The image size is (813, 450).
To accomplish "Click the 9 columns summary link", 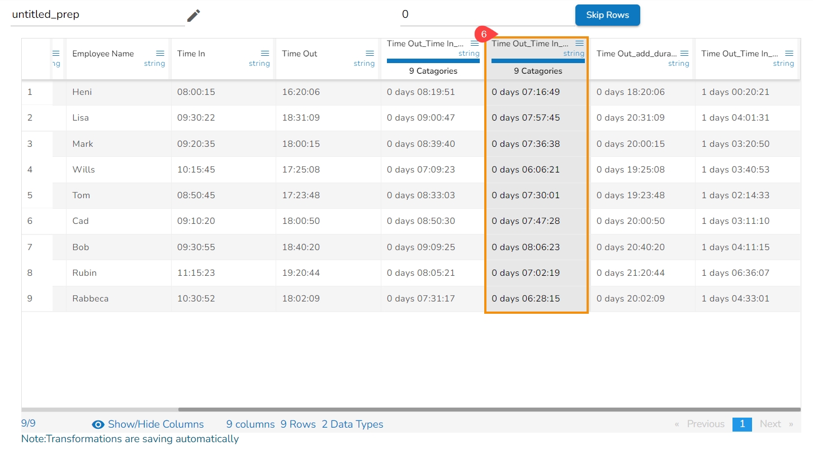I will [x=250, y=424].
